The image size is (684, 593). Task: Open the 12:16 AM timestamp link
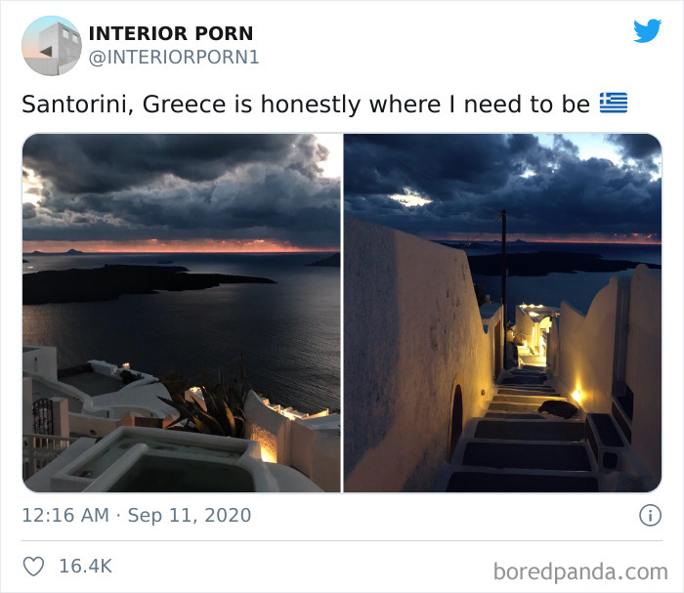point(65,516)
